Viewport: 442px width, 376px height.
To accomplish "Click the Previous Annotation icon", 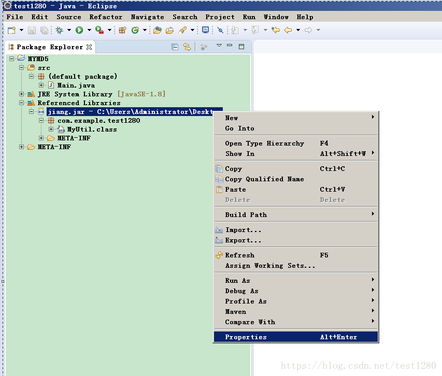I will pos(255,30).
